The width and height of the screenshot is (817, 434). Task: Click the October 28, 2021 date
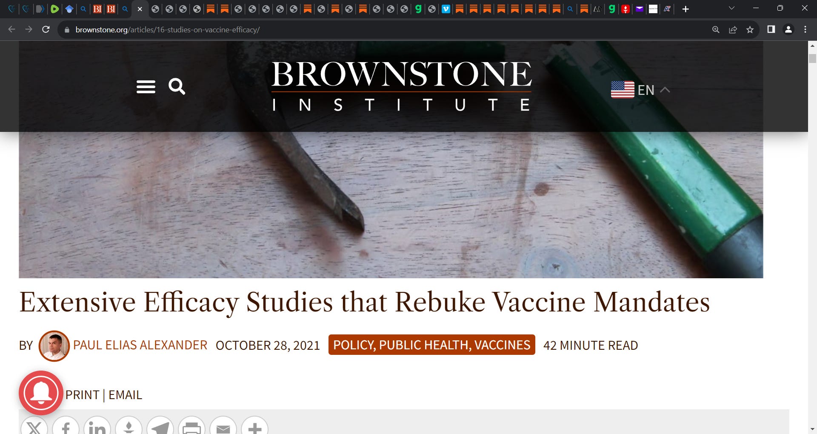pos(268,345)
